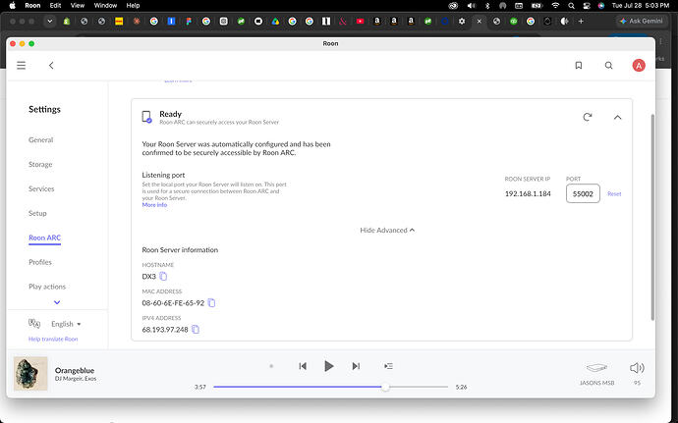
Task: Open the Orangeblue track title
Action: pyautogui.click(x=75, y=370)
